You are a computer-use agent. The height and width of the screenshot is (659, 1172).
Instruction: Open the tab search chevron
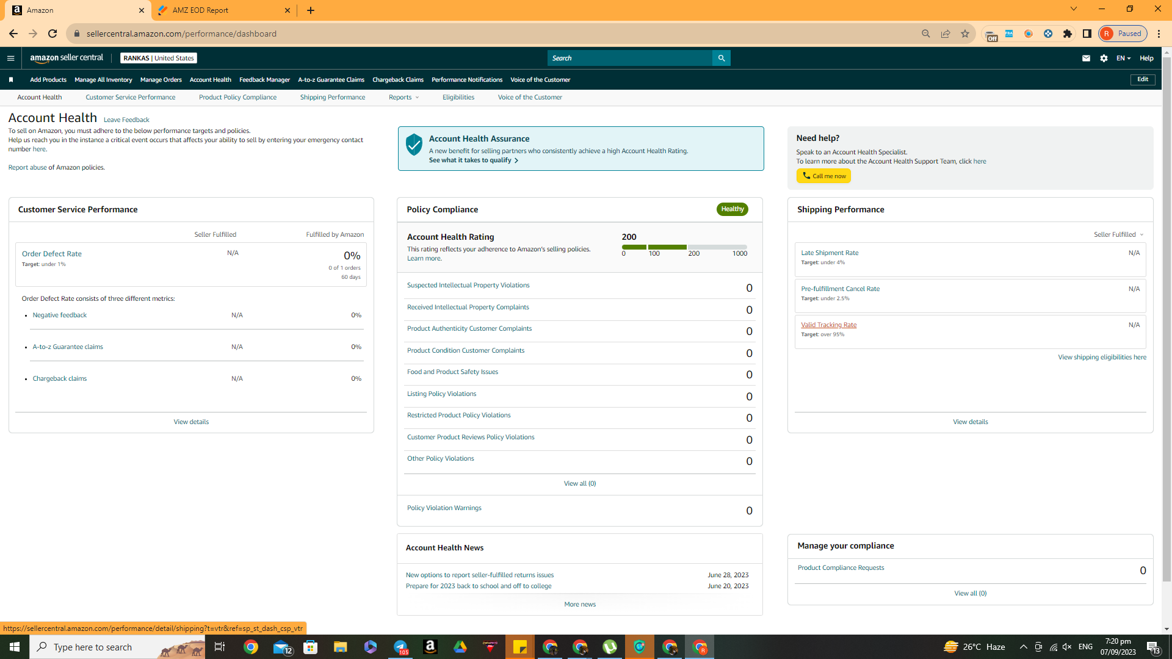click(x=1074, y=9)
